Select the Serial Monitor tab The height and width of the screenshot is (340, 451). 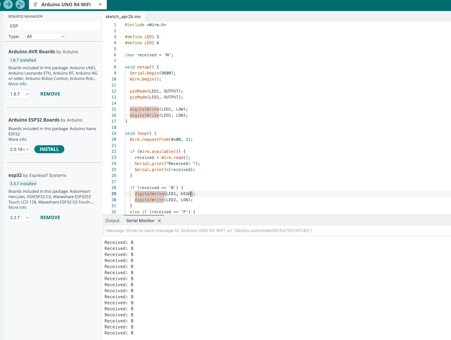[140, 221]
